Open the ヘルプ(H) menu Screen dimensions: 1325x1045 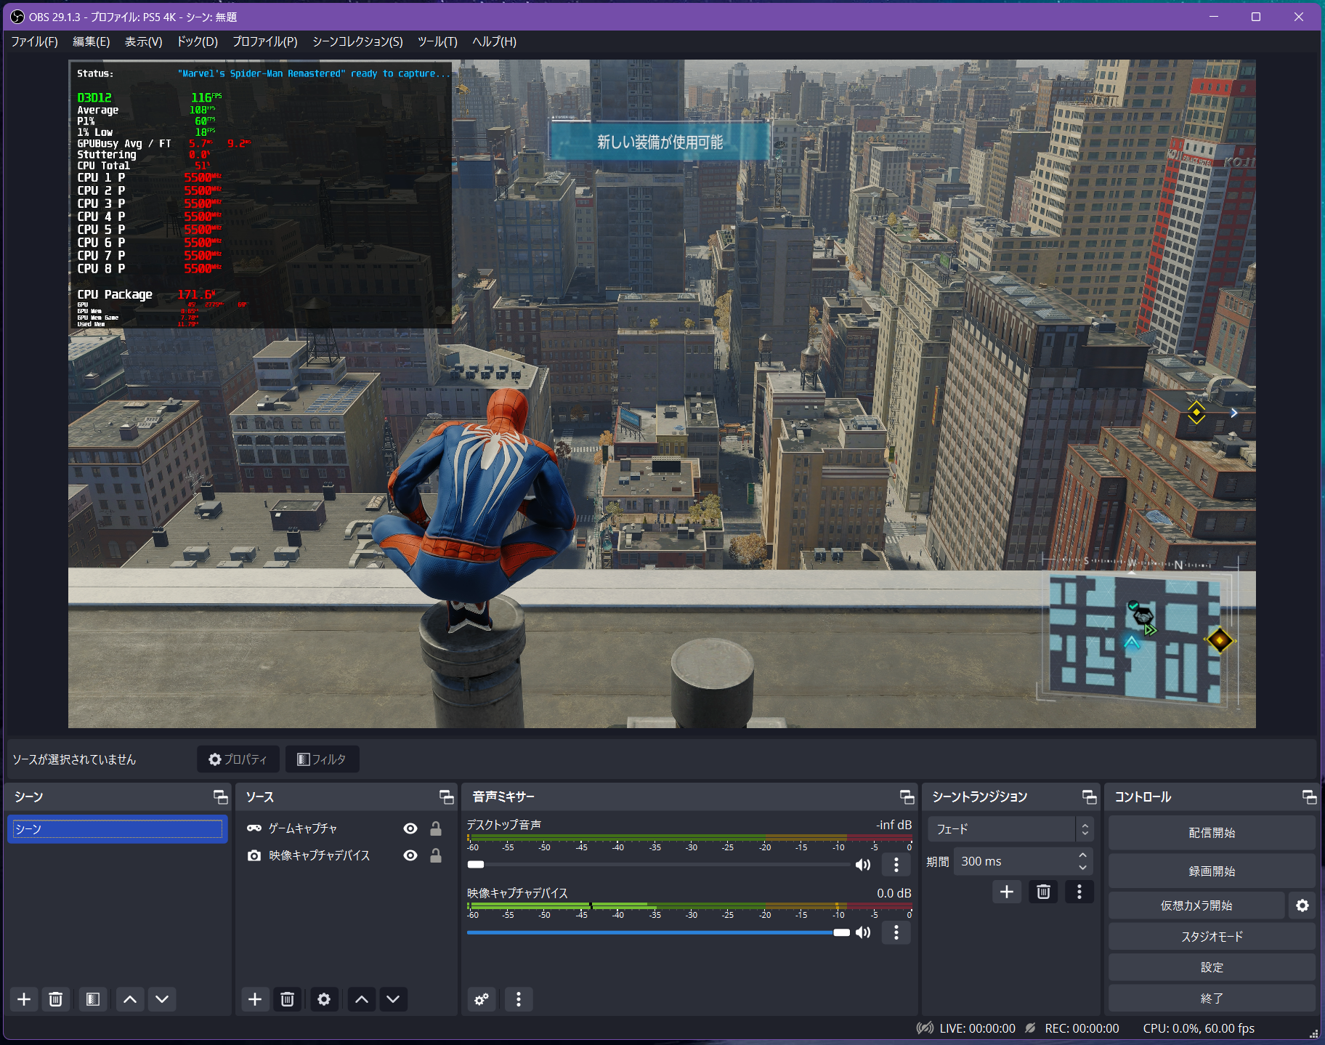click(x=494, y=41)
